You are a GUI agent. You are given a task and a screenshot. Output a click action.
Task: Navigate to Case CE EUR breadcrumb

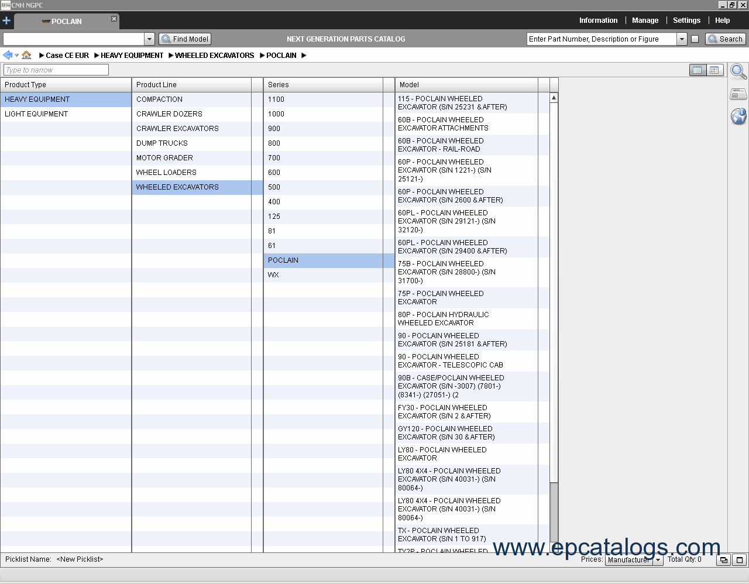click(x=67, y=56)
